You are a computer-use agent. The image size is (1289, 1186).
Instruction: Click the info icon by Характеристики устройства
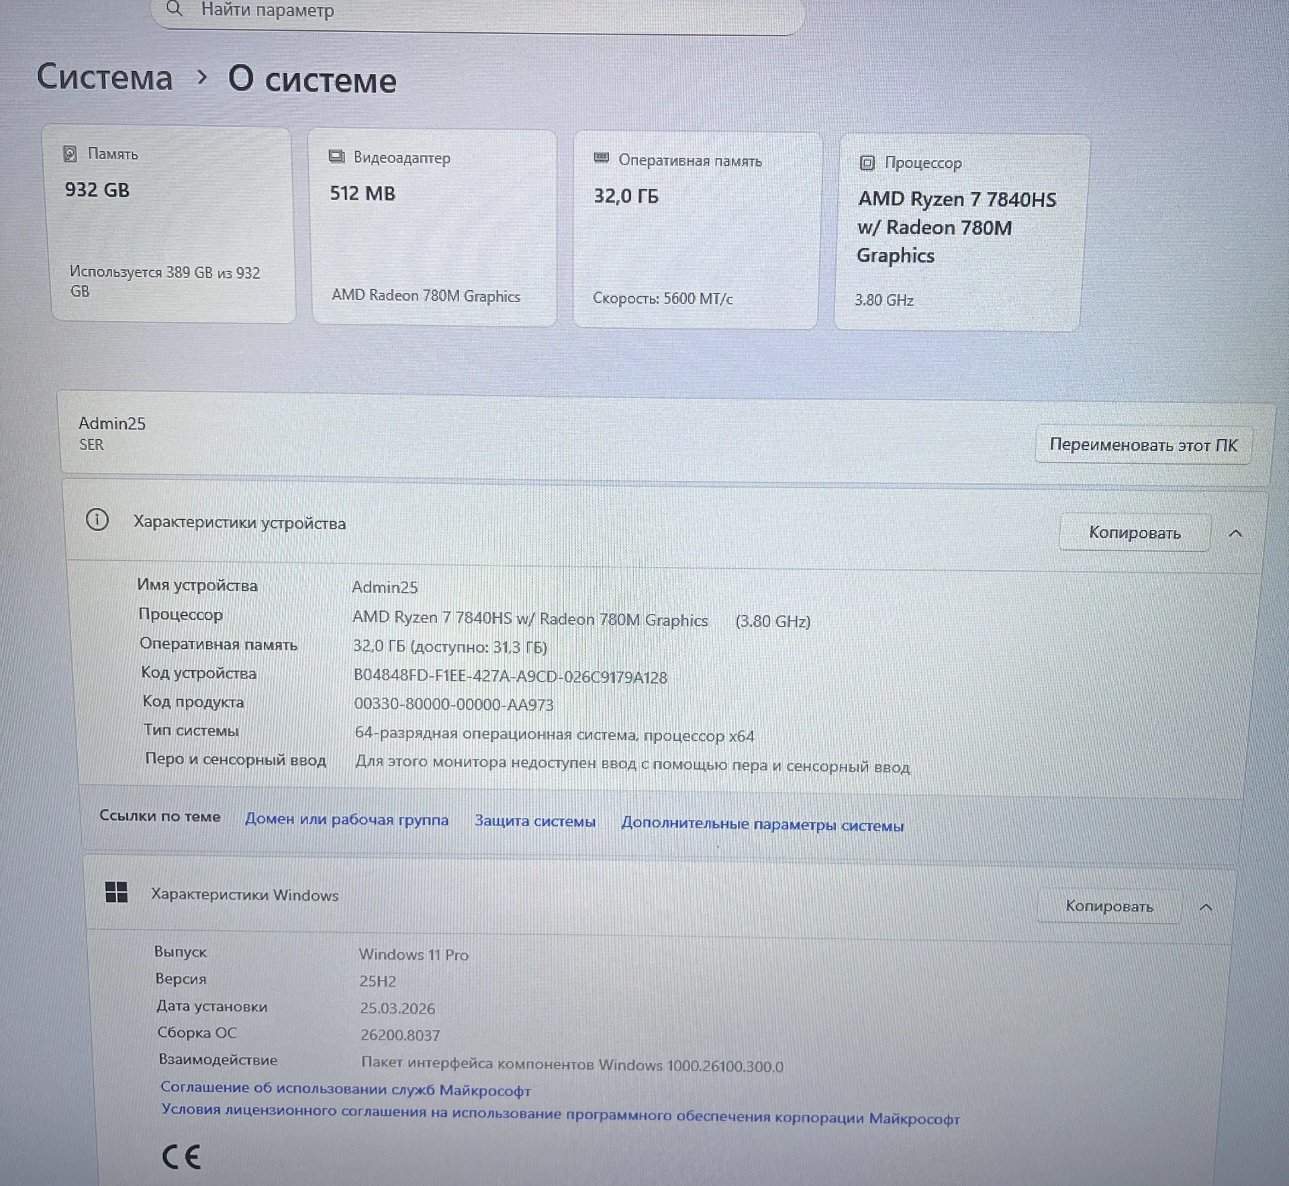(97, 519)
